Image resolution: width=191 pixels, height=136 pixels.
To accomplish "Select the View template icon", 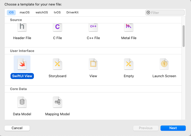I will (93, 64).
